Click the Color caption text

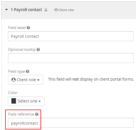tap(13, 93)
